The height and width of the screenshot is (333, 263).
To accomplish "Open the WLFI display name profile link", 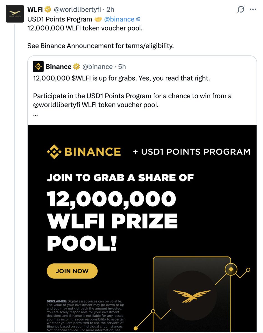I will tap(35, 9).
